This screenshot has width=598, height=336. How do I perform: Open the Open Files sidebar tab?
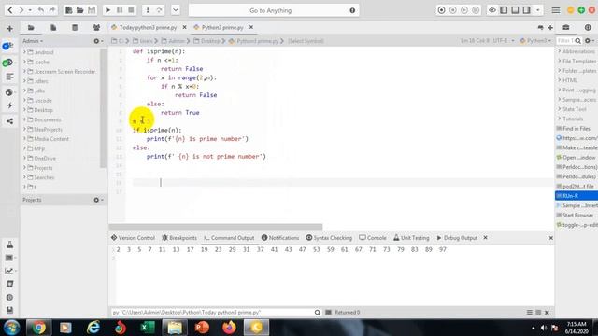[x=53, y=27]
